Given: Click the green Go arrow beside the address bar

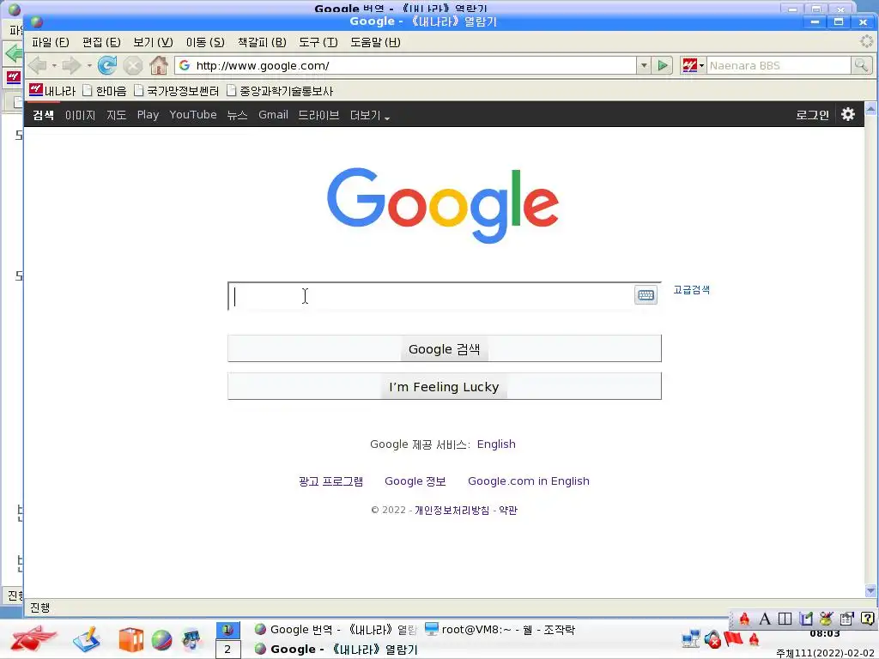Looking at the screenshot, I should pos(663,65).
